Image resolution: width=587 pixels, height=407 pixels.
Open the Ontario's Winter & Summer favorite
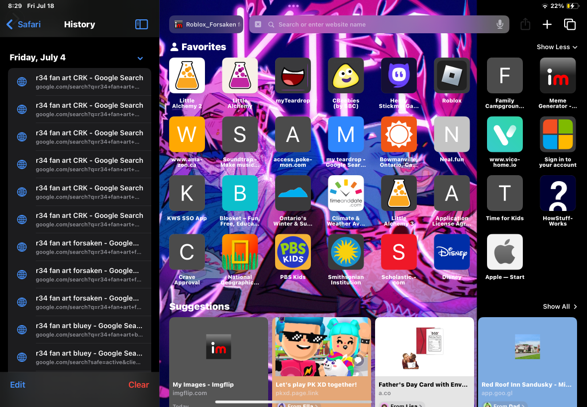pyautogui.click(x=293, y=193)
